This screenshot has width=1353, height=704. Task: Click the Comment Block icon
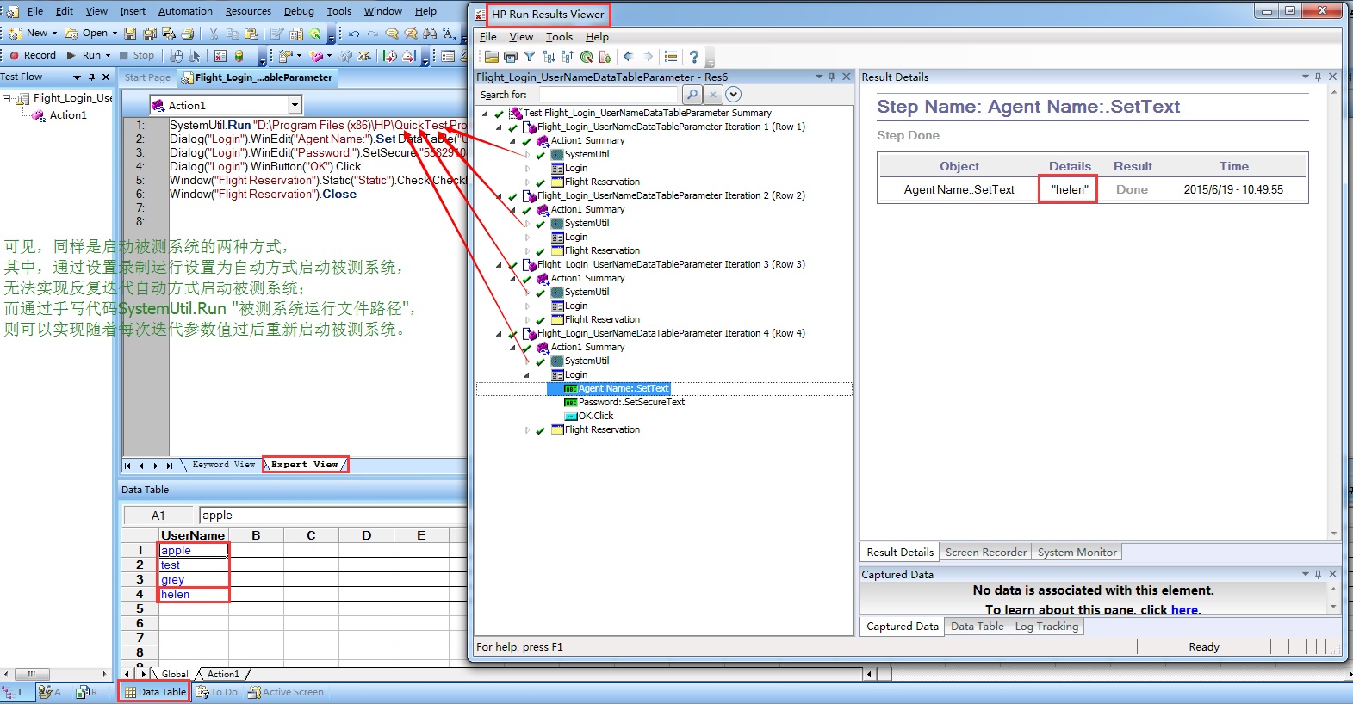(392, 34)
